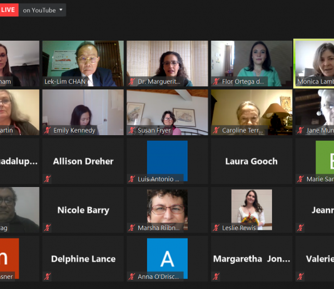This screenshot has width=334, height=289.
Task: Select Marsha Riibn's profile picture tile
Action: (167, 210)
